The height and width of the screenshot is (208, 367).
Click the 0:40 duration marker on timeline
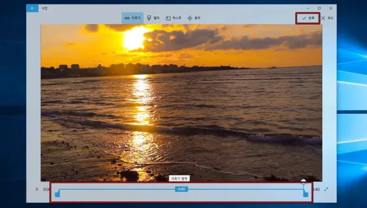(182, 189)
